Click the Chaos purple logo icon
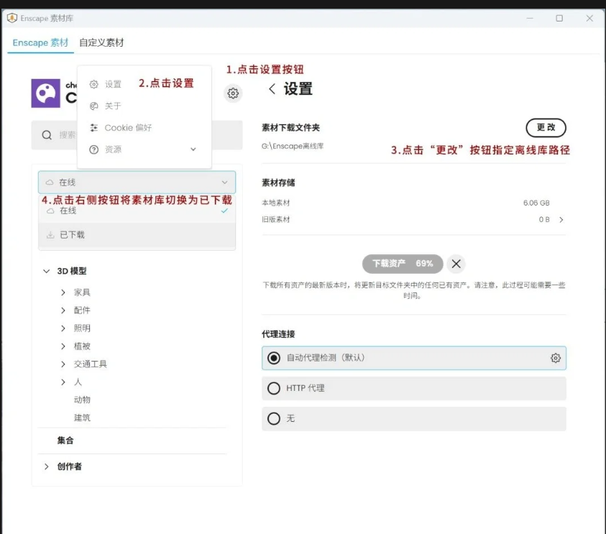Screen dimensions: 606x534 [x=45, y=93]
